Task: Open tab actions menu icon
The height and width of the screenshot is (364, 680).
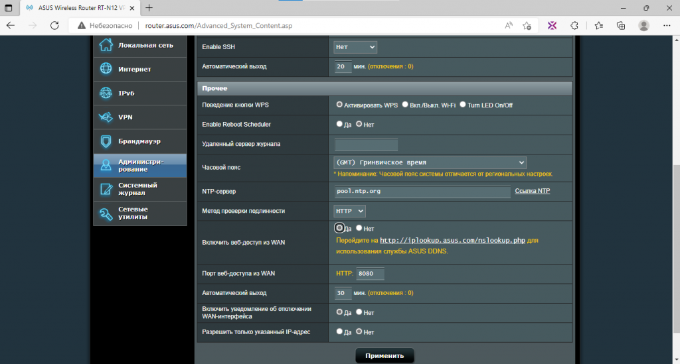Action: [x=8, y=8]
